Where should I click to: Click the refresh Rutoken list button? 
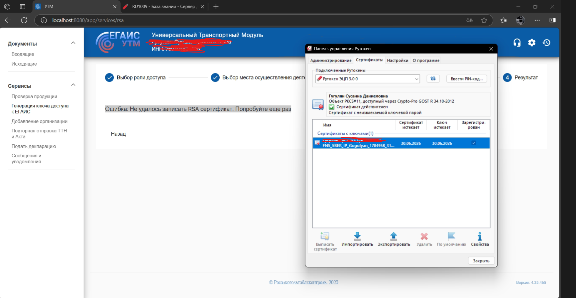433,78
